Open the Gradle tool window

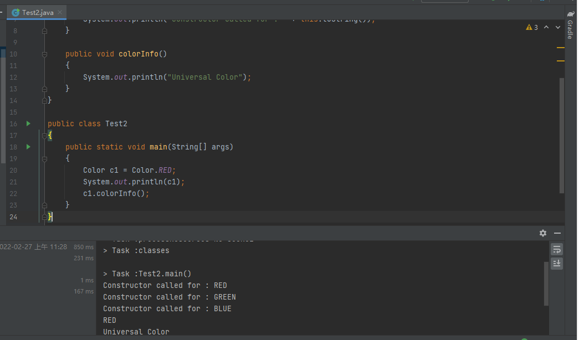coord(570,25)
